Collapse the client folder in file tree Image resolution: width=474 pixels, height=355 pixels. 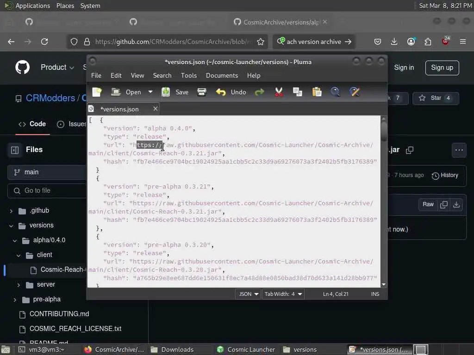click(19, 255)
